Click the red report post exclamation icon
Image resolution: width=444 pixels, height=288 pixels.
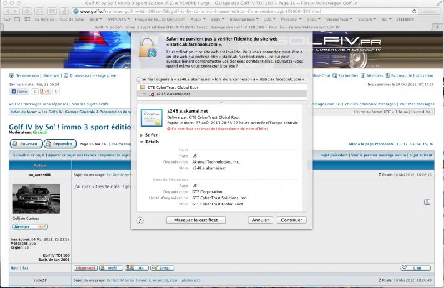tap(427, 202)
